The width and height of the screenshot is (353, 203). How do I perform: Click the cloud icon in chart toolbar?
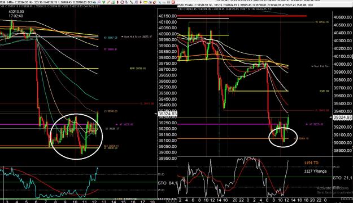pos(94,2)
